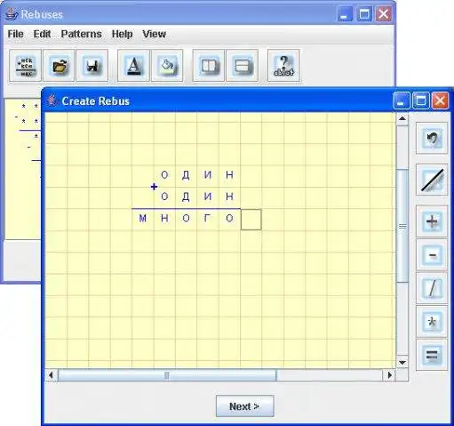
Task: Insert a division slash operator button
Action: (432, 288)
